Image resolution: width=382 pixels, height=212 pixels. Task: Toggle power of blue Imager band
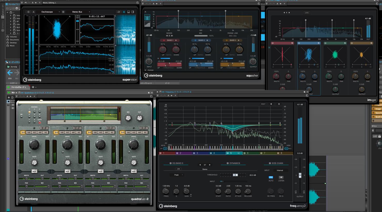[x=299, y=43]
